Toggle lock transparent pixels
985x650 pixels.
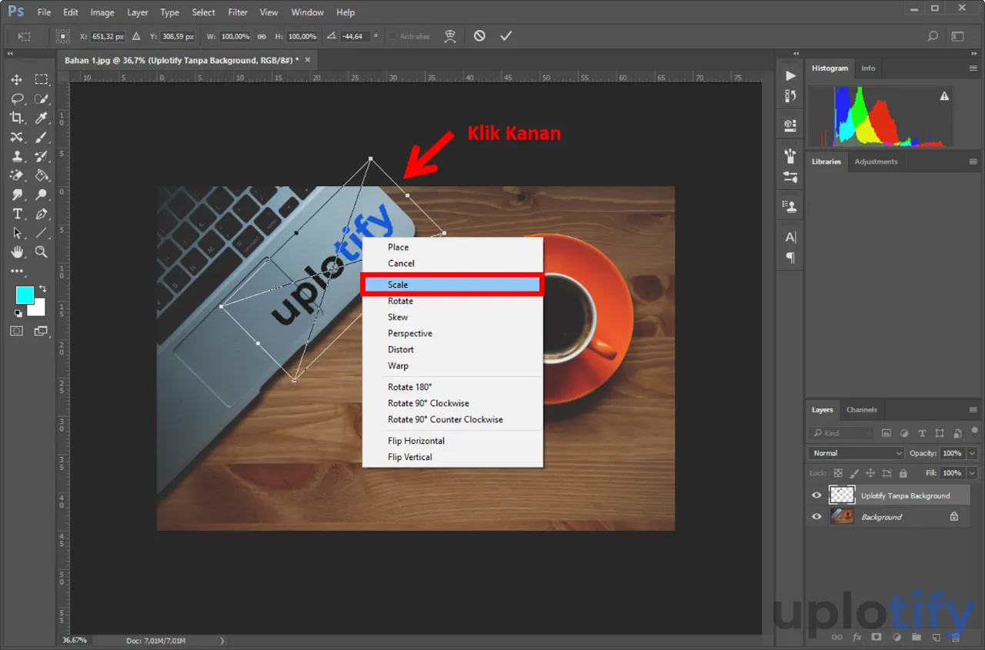[838, 473]
